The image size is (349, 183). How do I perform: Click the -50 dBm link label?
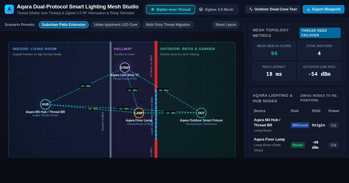pyautogui.click(x=92, y=109)
